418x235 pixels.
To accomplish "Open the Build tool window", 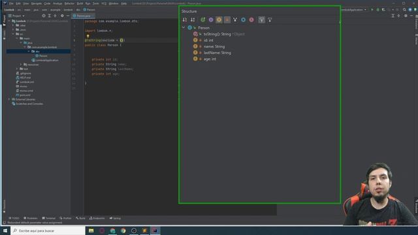I will [x=80, y=218].
